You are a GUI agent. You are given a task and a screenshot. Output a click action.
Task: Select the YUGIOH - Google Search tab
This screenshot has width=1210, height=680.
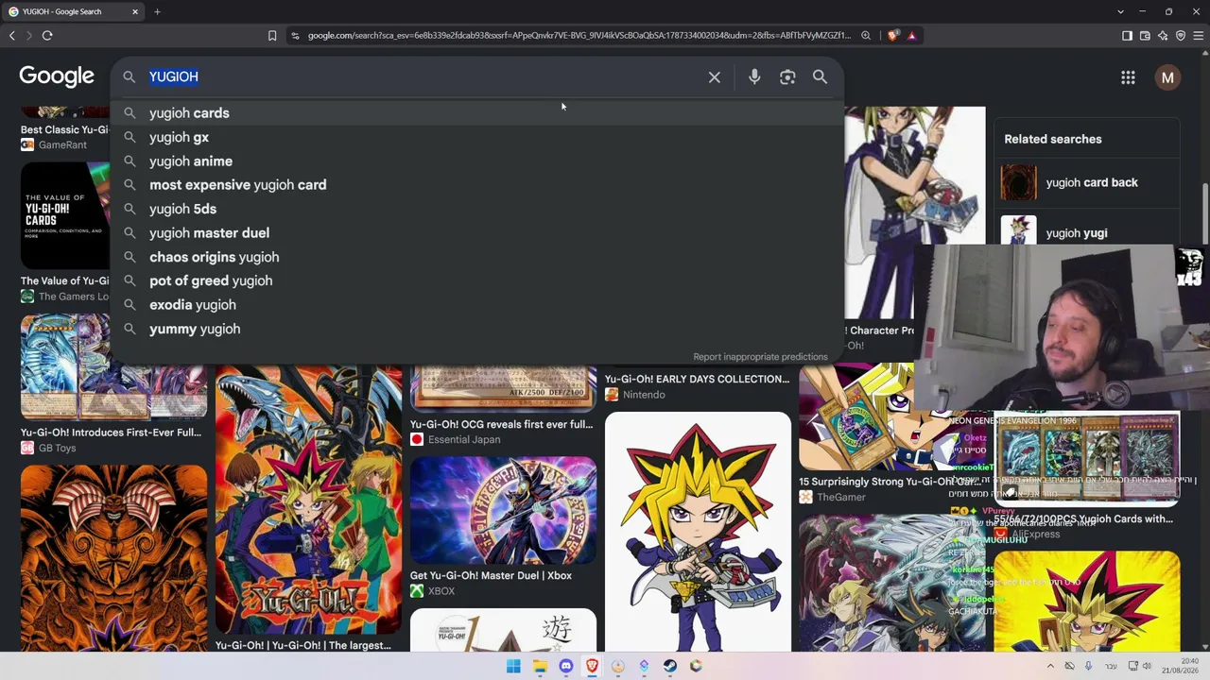click(x=74, y=12)
